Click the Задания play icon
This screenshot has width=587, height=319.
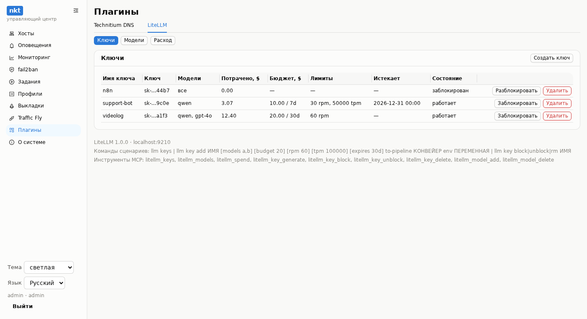point(12,82)
